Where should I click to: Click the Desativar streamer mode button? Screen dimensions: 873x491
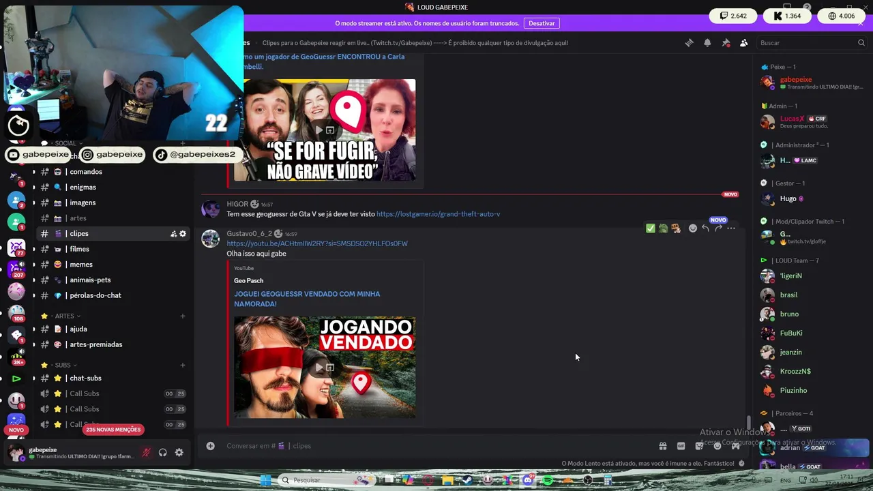click(x=542, y=23)
